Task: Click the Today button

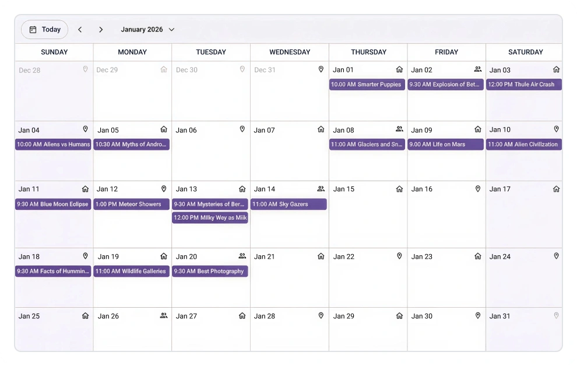Action: [x=45, y=30]
